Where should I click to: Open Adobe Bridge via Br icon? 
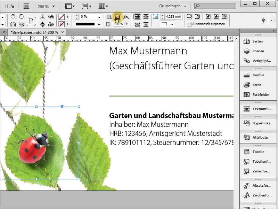26,6
